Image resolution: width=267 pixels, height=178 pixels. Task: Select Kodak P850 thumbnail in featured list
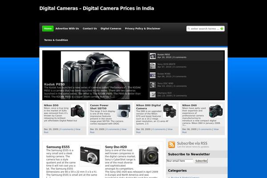coord(153,56)
